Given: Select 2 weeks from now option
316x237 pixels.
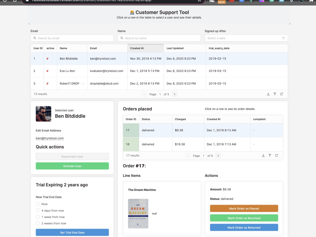Looking at the screenshot, I should [x=38, y=223].
